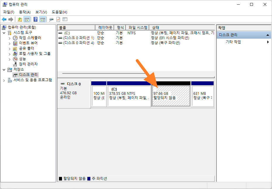Screen dimensions: 272x189
Task: Select the 디스크 0 disk label box
Action: point(74,94)
